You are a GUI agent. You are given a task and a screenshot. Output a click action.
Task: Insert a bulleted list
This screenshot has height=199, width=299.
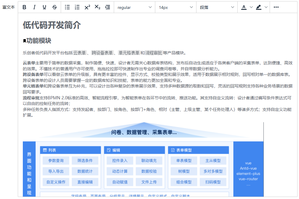coord(67,7)
